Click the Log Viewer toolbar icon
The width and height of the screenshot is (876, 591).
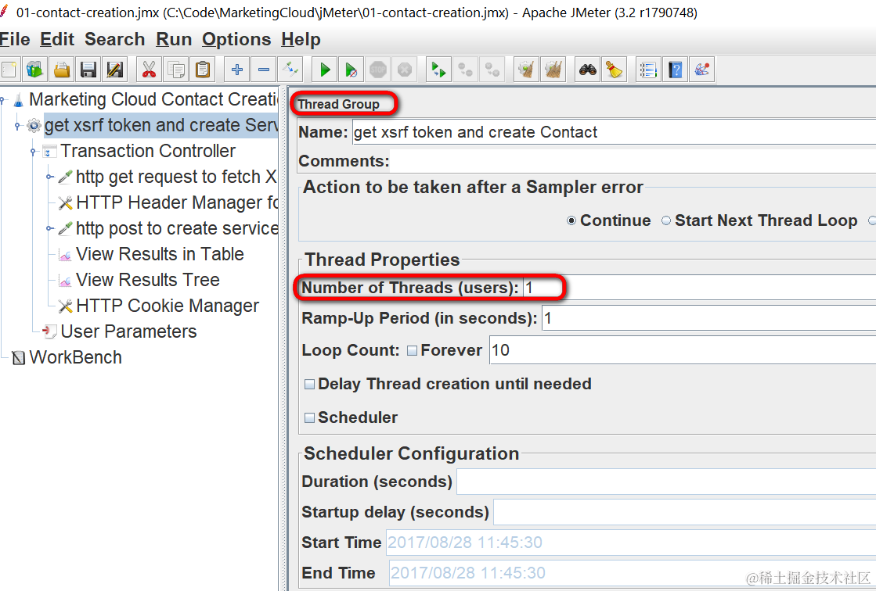(701, 70)
